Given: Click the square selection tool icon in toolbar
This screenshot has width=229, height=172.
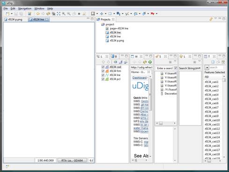Looking at the screenshot, I should click(x=93, y=14).
